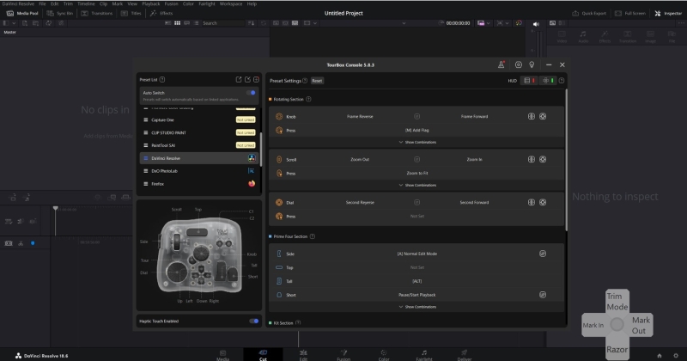Click the swap icon between Zoom Out and Zoom In
This screenshot has height=361, width=687.
coord(416,159)
